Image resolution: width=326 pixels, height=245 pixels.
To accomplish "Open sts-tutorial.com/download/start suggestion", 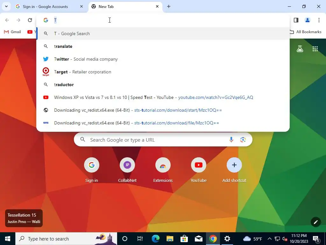I will point(163,110).
